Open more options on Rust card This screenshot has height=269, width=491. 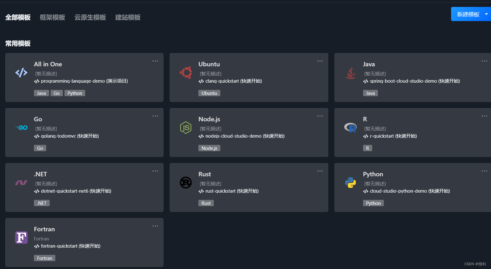320,171
